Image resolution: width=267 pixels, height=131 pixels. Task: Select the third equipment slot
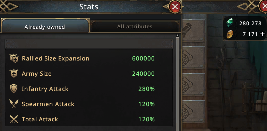point(193,85)
